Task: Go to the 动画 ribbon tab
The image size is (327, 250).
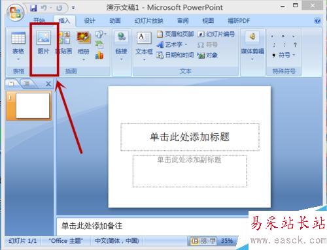Action: click(x=115, y=21)
